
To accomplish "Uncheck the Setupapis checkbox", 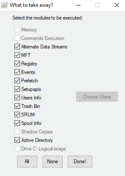I will (x=17, y=89).
